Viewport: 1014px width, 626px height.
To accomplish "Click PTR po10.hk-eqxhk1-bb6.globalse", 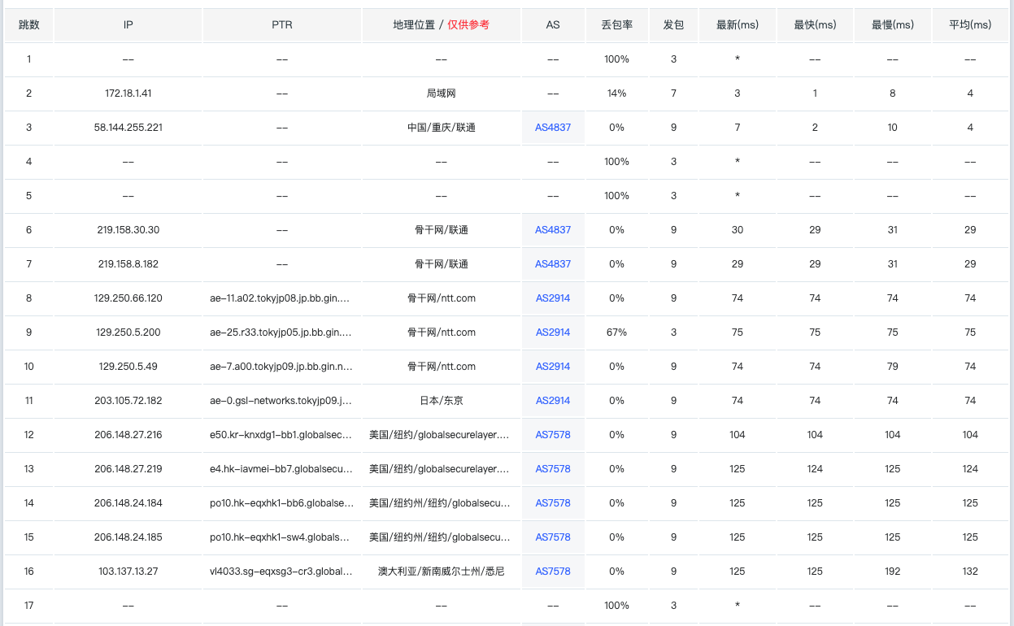I will click(x=281, y=503).
